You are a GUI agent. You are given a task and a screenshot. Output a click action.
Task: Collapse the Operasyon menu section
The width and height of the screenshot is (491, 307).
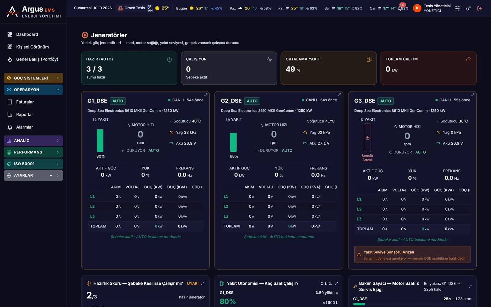click(33, 90)
